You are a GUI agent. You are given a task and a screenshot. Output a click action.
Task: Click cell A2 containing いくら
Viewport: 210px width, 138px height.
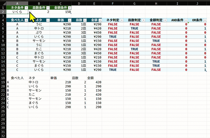pos(17,12)
